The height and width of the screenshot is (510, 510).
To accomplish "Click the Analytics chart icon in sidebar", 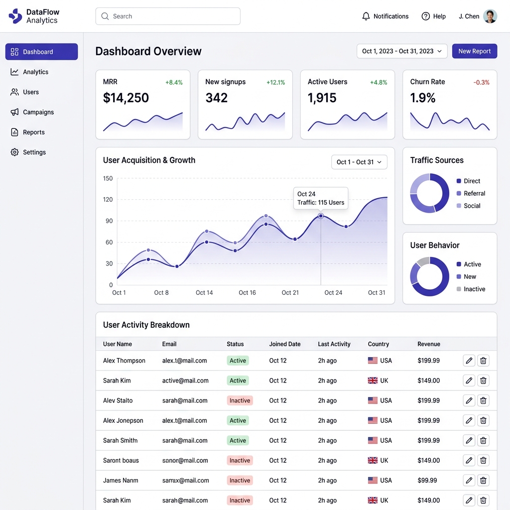I will (14, 72).
